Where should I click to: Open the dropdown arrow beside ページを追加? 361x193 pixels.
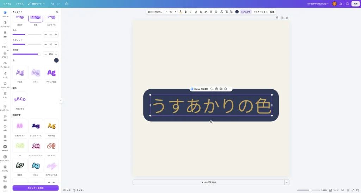point(287,182)
